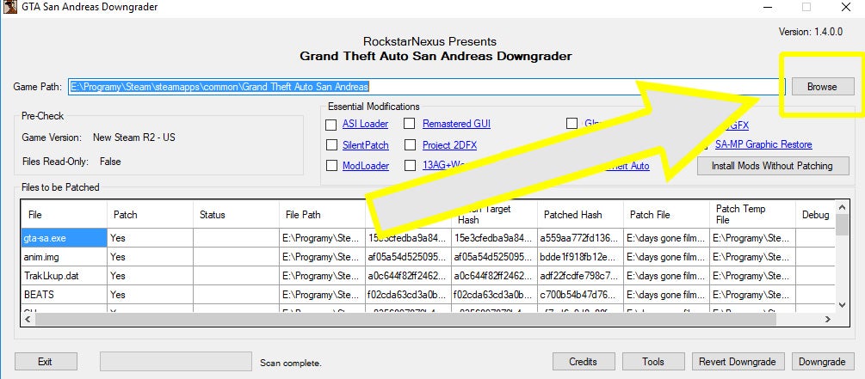The width and height of the screenshot is (865, 379).
Task: Click the Revert Downgrade button
Action: (x=737, y=362)
